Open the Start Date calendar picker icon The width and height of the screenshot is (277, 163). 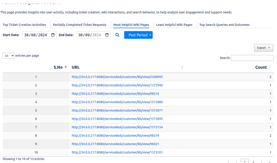[x=53, y=35]
